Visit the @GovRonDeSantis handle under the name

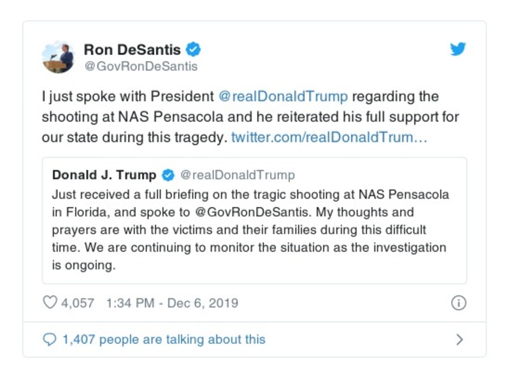[x=140, y=66]
